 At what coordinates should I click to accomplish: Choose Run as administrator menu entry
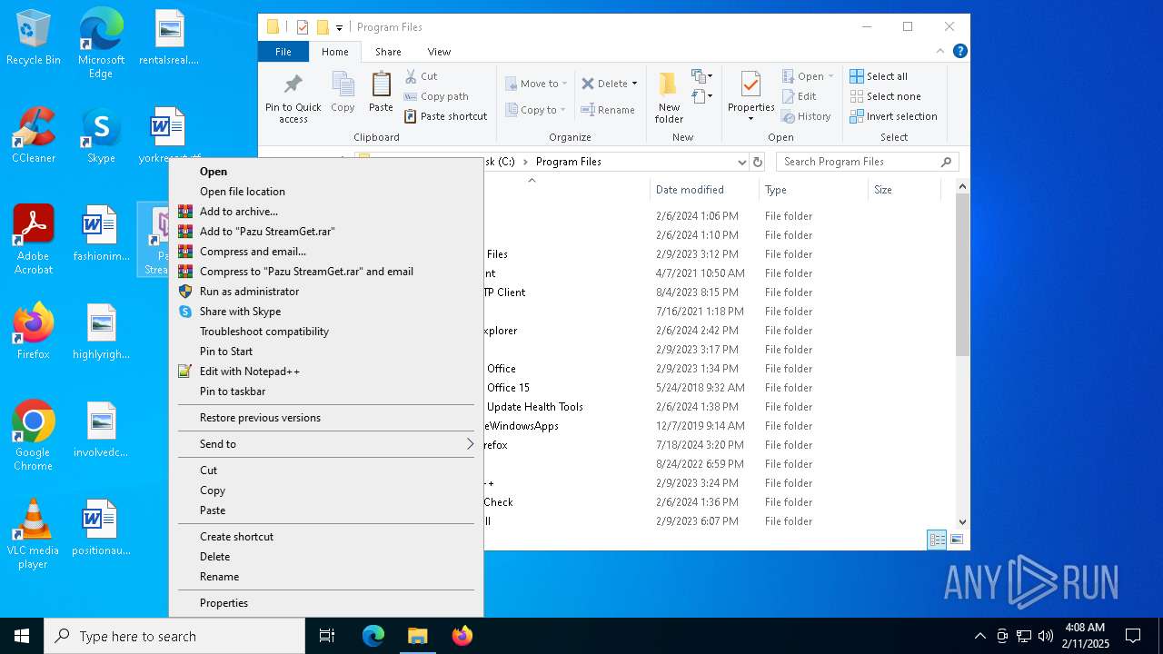click(326, 292)
